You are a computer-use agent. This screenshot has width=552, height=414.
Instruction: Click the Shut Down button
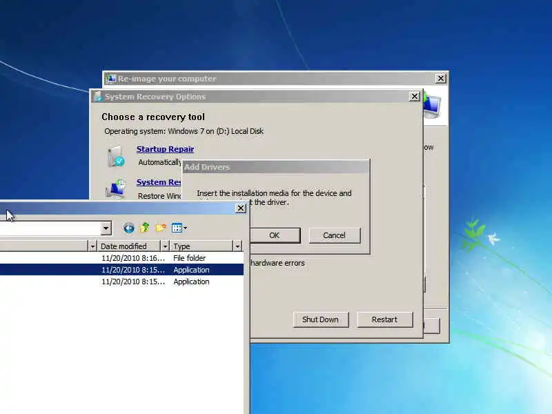pyautogui.click(x=321, y=319)
